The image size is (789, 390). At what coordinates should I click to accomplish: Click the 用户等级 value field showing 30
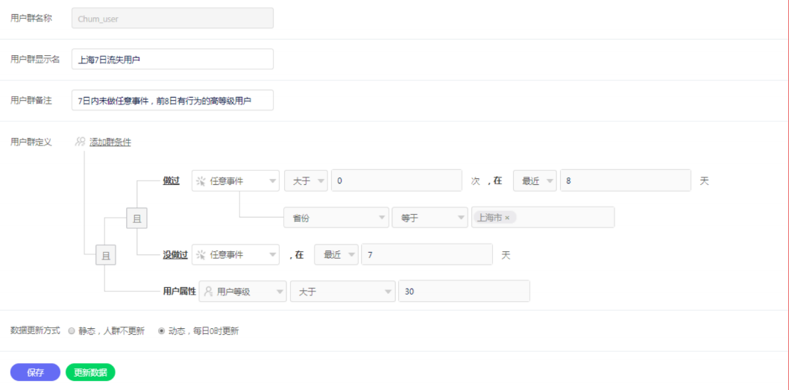(x=464, y=292)
